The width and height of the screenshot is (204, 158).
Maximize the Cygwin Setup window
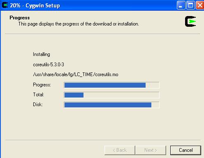coord(190,5)
